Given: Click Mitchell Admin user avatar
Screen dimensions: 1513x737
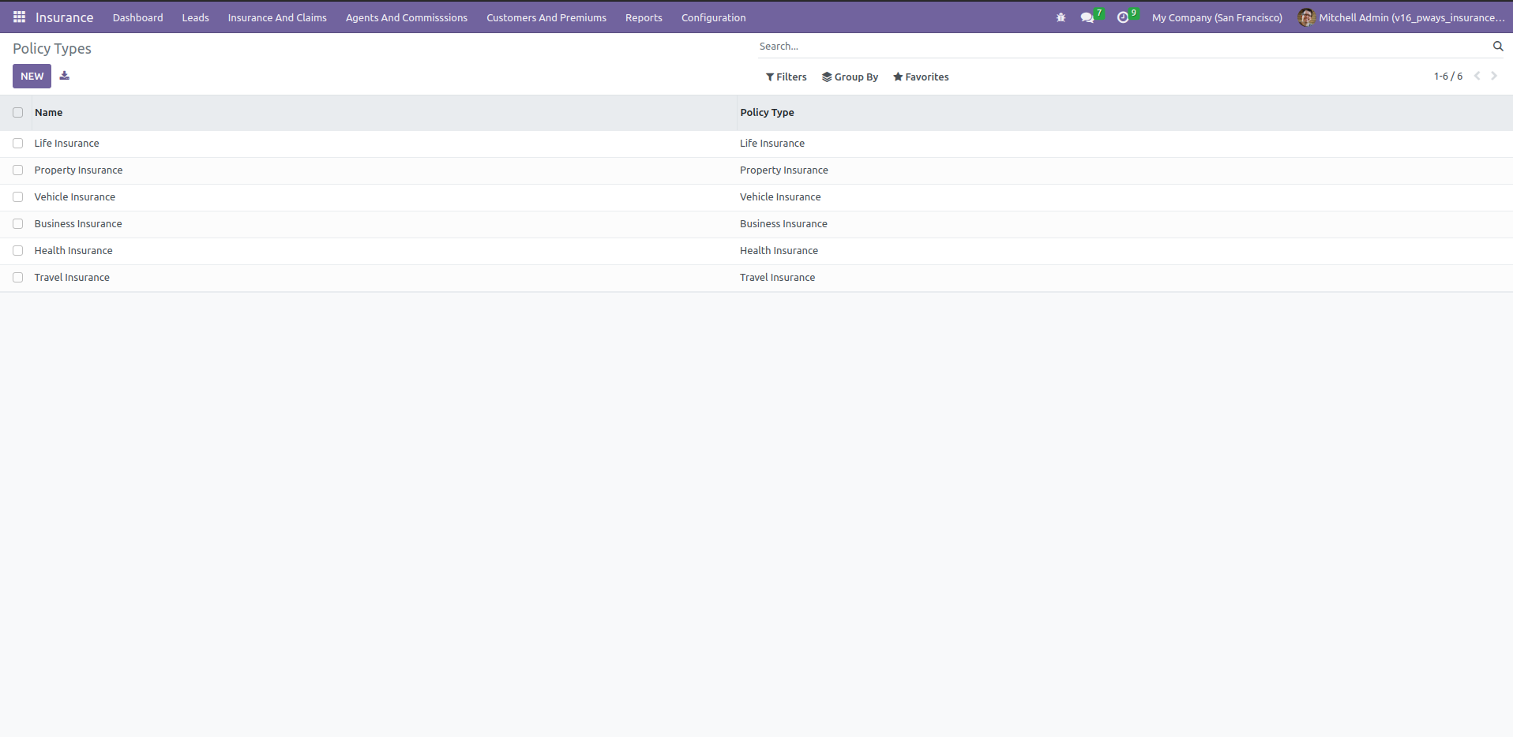Looking at the screenshot, I should pyautogui.click(x=1306, y=17).
